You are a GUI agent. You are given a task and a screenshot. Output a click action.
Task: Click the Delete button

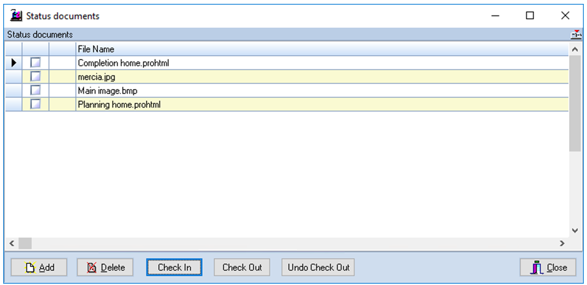click(x=105, y=268)
